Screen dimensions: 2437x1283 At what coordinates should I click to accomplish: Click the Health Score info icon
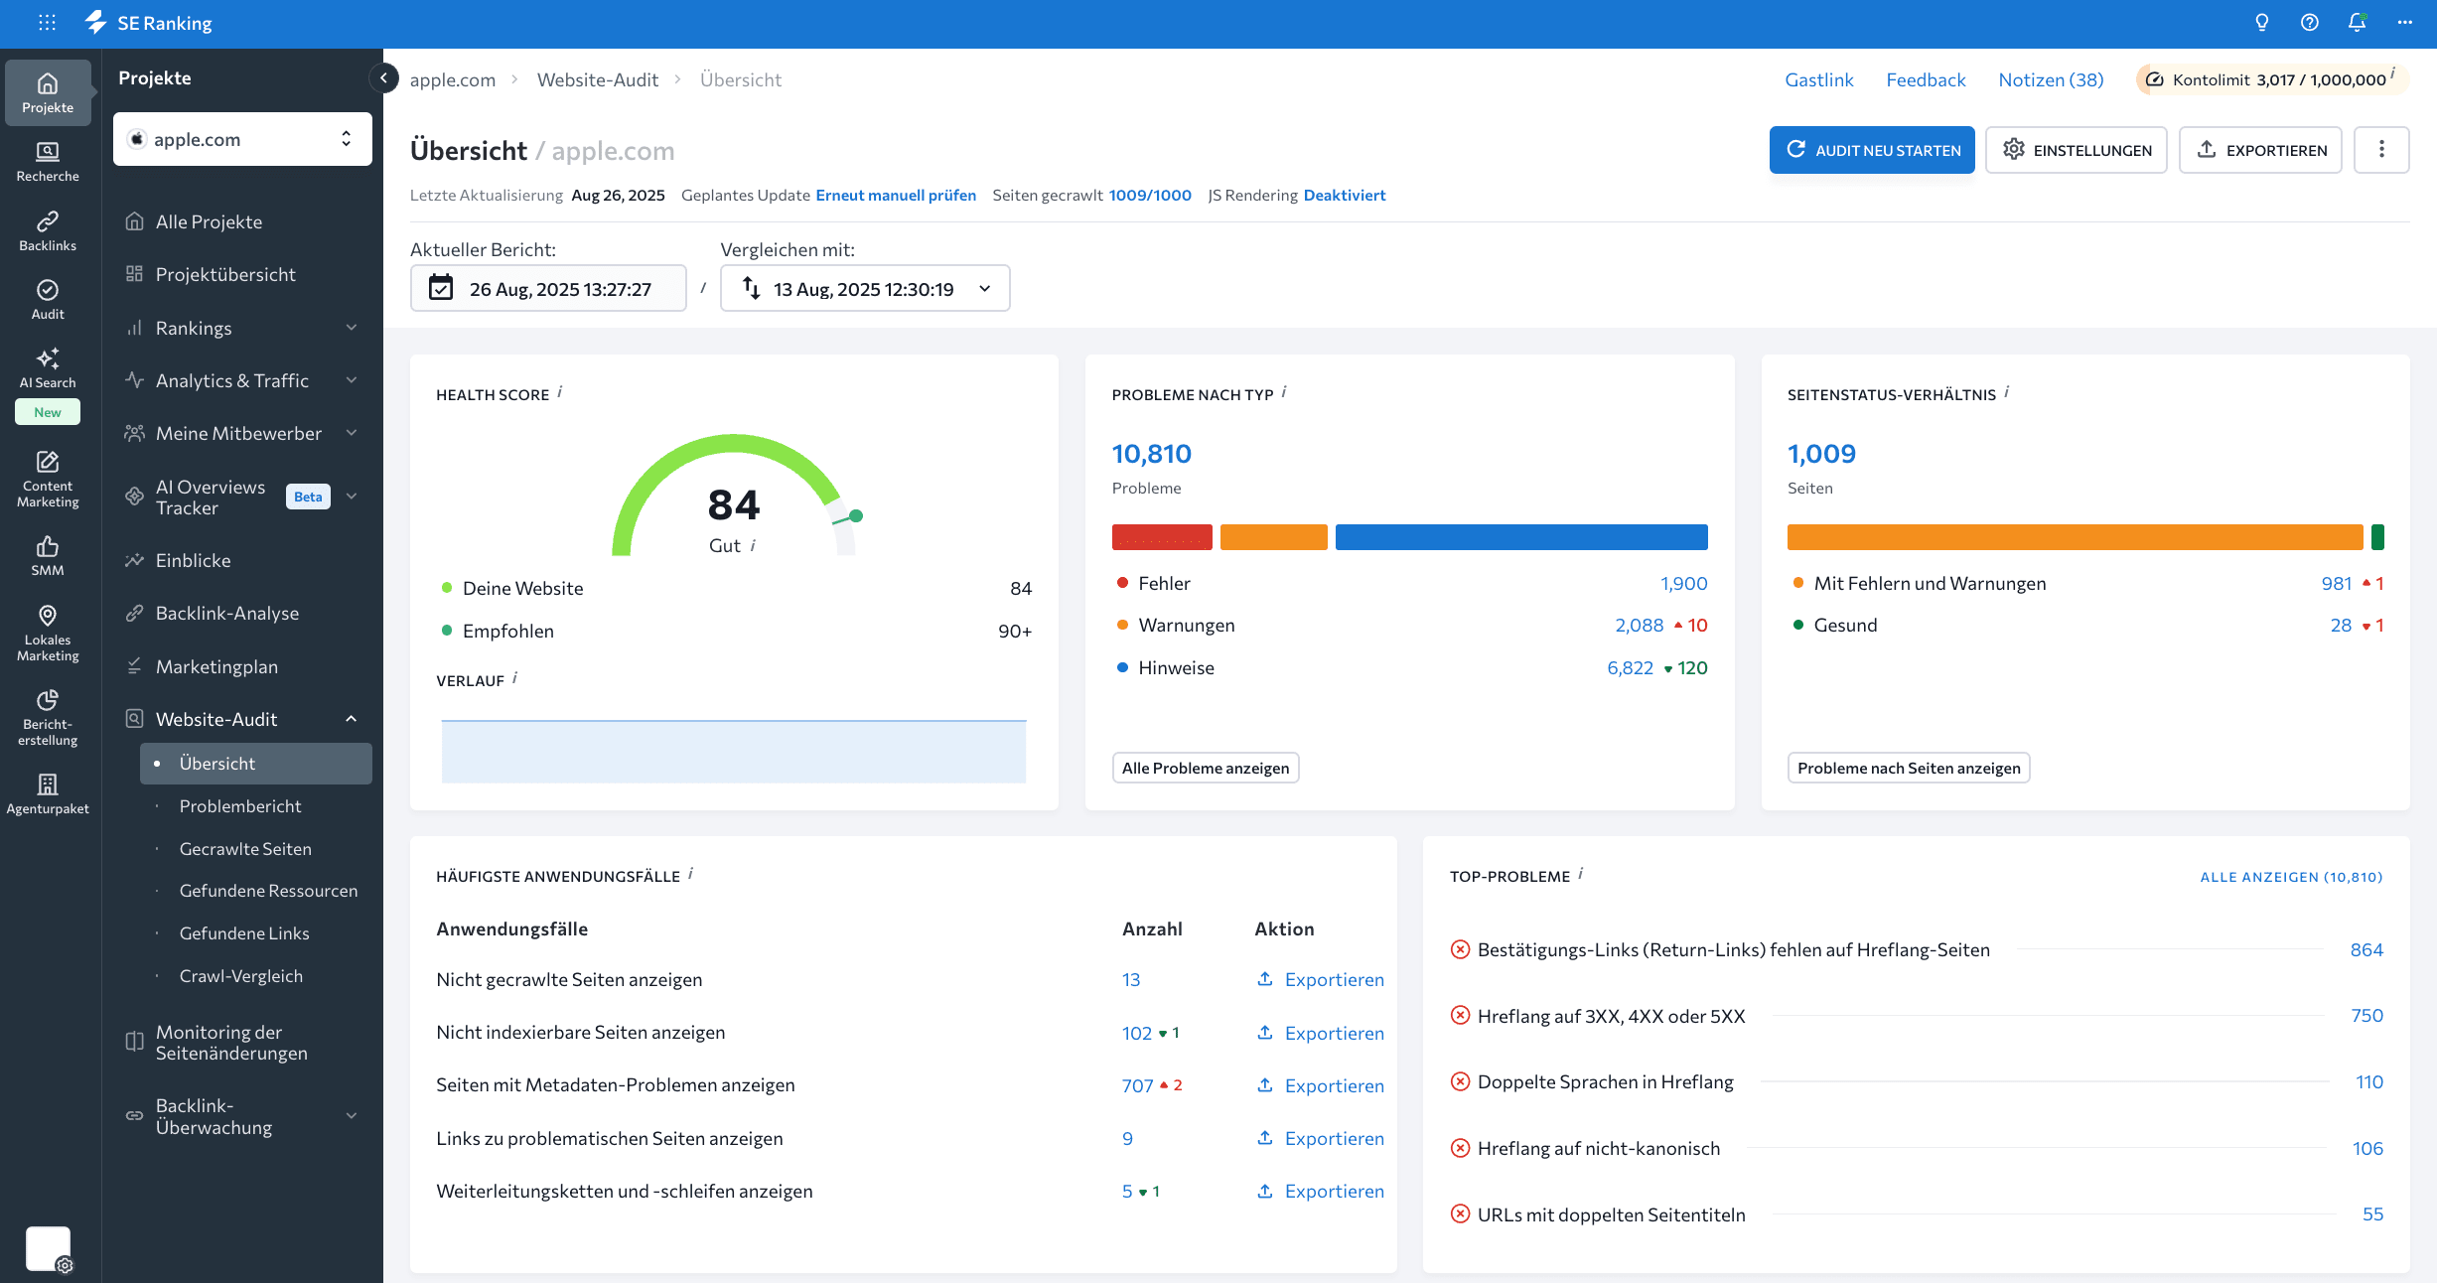tap(560, 392)
